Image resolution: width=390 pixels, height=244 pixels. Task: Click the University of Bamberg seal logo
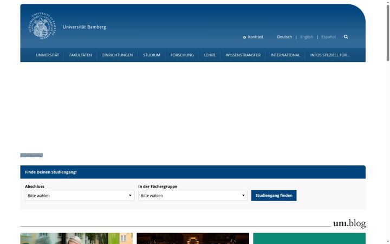click(x=42, y=26)
